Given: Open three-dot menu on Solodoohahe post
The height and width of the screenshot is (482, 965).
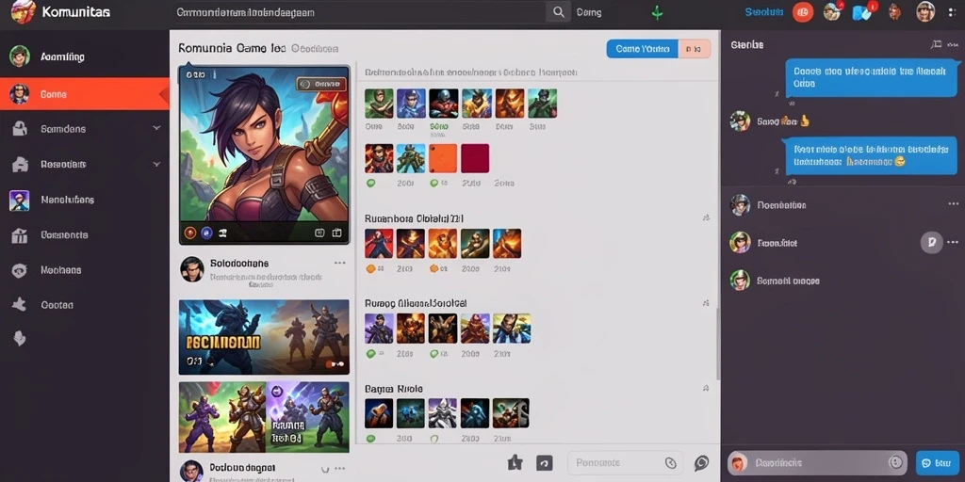Looking at the screenshot, I should [339, 264].
